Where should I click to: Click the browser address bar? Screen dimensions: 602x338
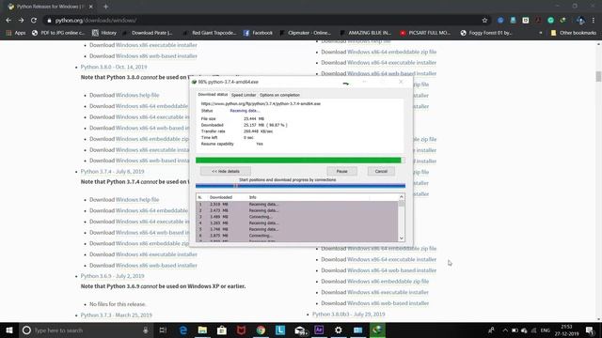[265, 21]
